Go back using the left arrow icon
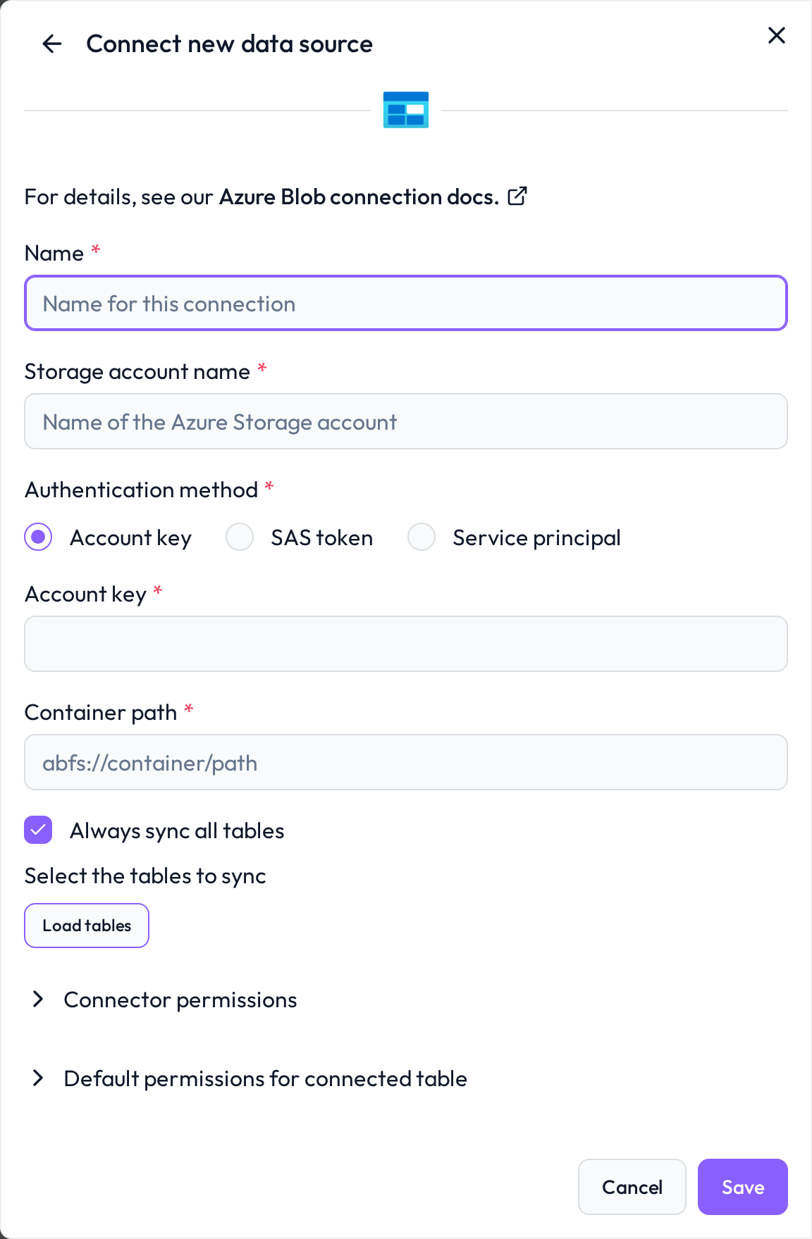 click(x=52, y=44)
